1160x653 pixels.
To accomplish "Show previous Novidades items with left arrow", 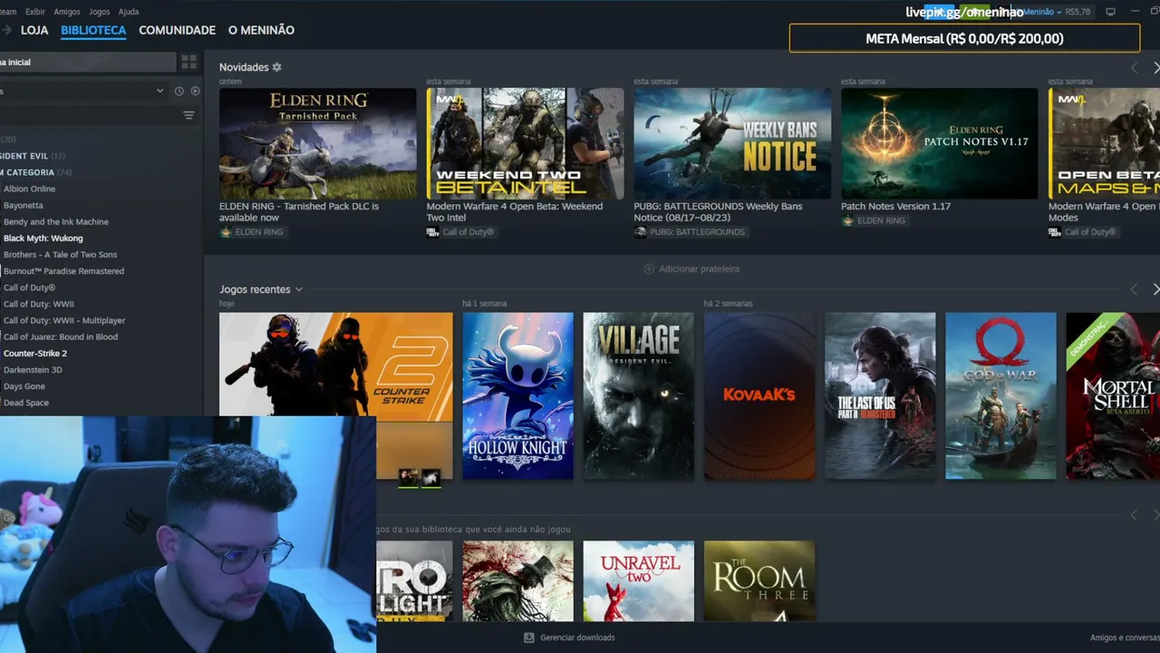I will (x=1134, y=68).
